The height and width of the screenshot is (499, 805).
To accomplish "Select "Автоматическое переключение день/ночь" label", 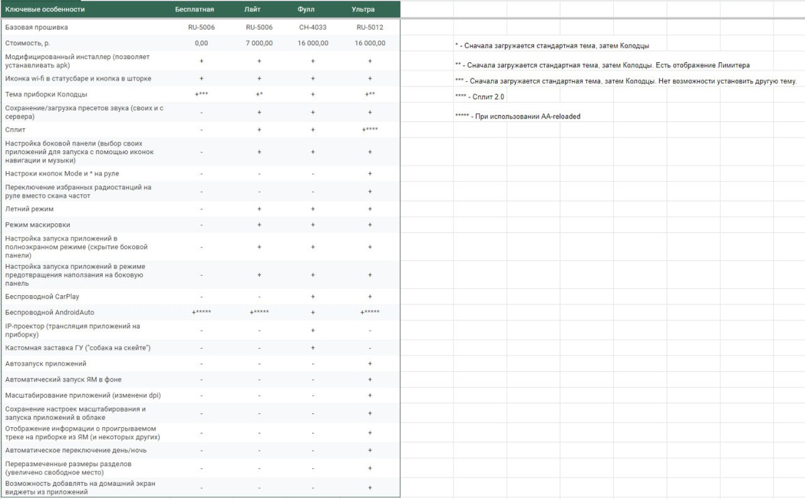I will click(x=74, y=449).
